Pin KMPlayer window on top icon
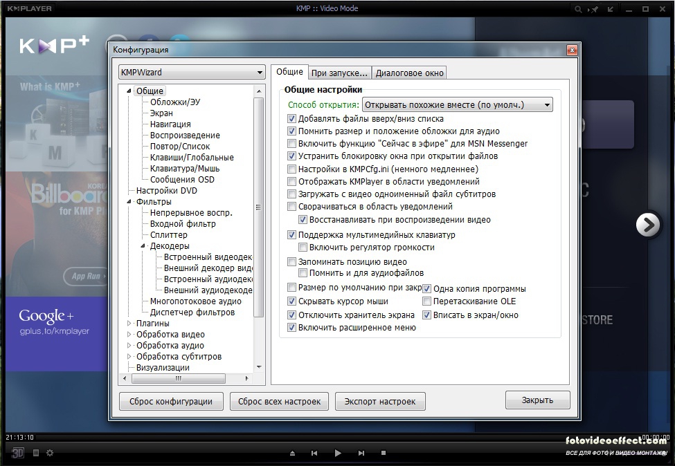Screen dimensions: 675x466 click(x=593, y=9)
